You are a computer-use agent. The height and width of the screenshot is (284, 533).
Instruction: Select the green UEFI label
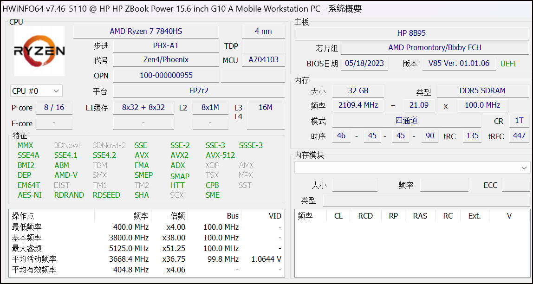(x=508, y=64)
